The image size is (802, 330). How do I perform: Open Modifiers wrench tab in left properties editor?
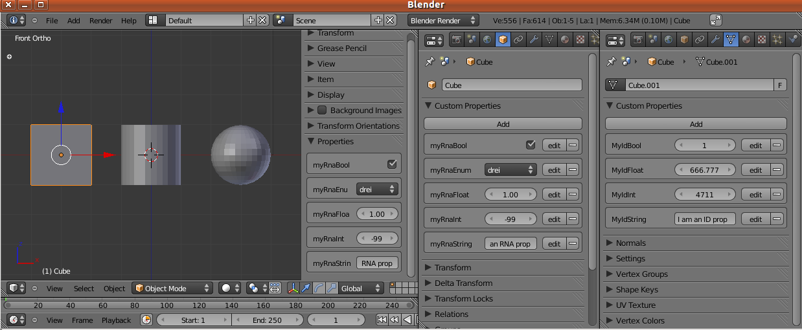point(534,40)
